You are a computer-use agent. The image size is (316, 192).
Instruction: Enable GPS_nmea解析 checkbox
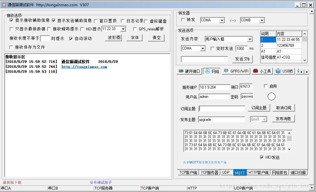pyautogui.click(x=135, y=29)
